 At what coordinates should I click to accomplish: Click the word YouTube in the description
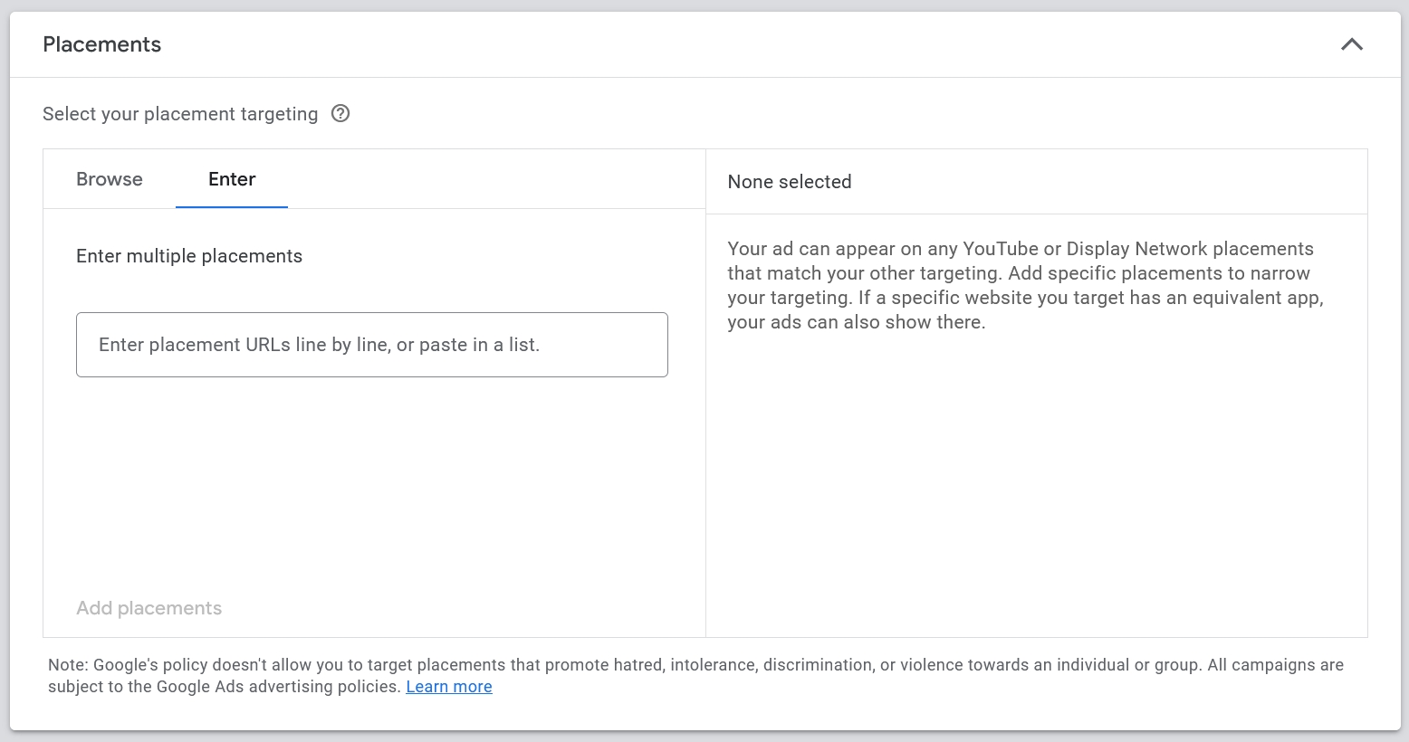1001,249
